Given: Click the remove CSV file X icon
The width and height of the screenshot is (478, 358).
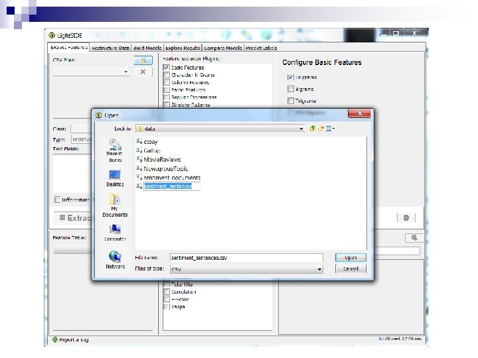Looking at the screenshot, I should tap(143, 72).
